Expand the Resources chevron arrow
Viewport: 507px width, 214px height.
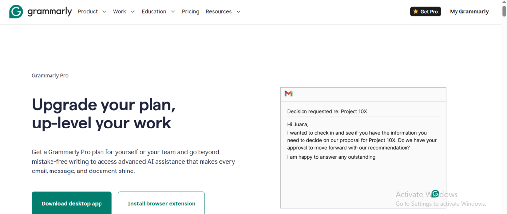[238, 12]
